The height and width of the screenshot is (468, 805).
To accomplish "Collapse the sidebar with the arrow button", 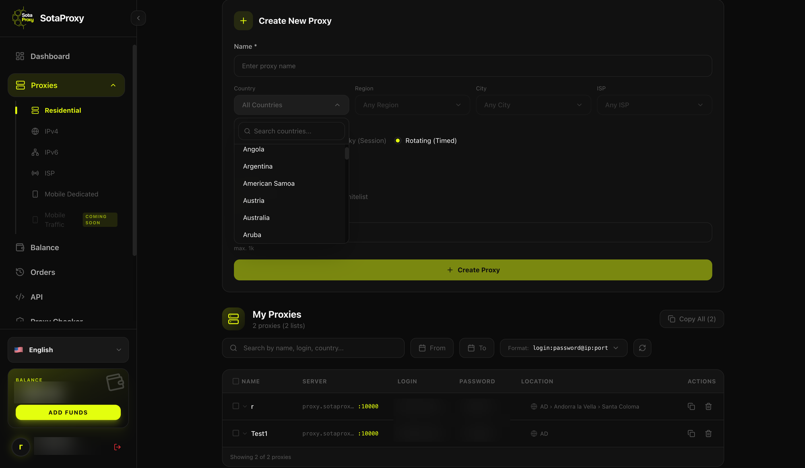I will coord(138,18).
